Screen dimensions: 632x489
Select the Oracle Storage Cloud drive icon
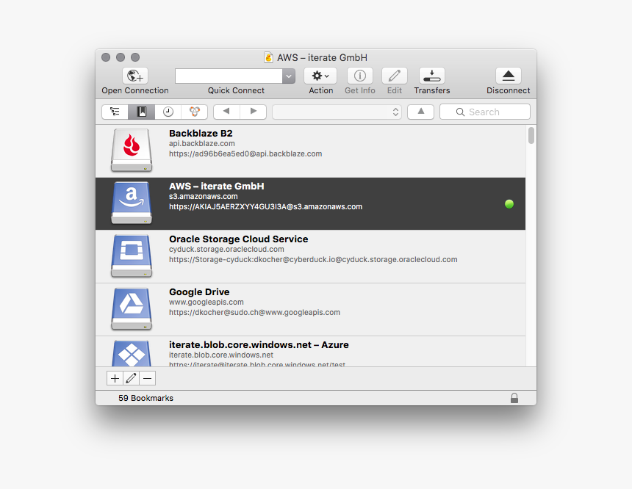(132, 256)
